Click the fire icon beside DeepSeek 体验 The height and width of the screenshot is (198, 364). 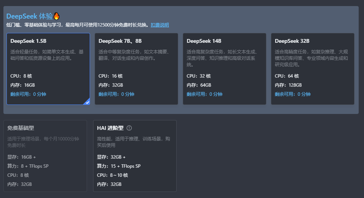(x=56, y=16)
